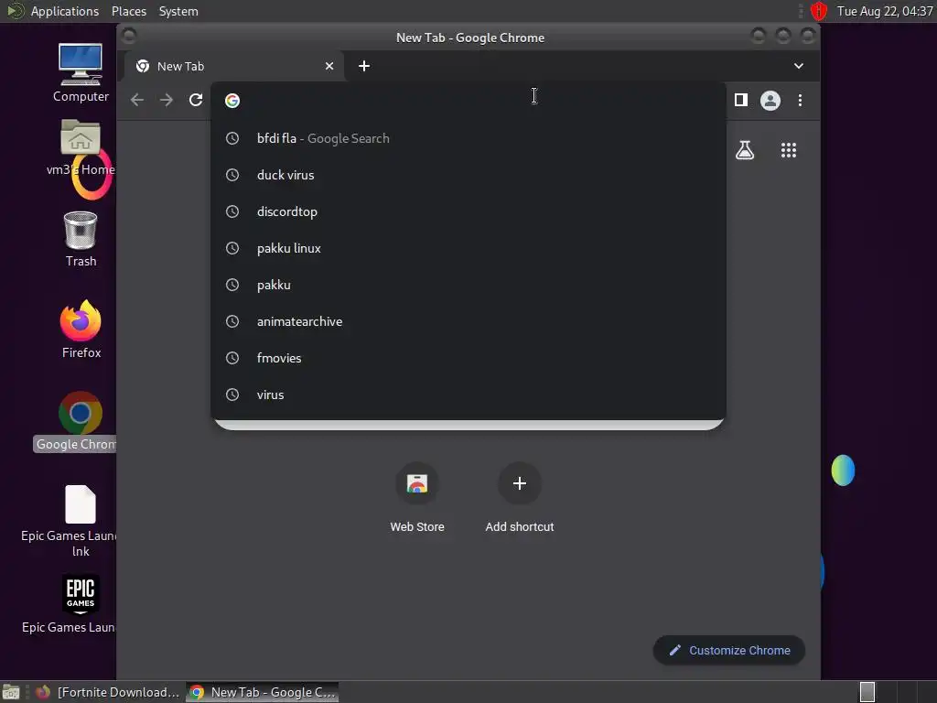Open the Places menu
Screen dimensions: 937x703
click(128, 11)
